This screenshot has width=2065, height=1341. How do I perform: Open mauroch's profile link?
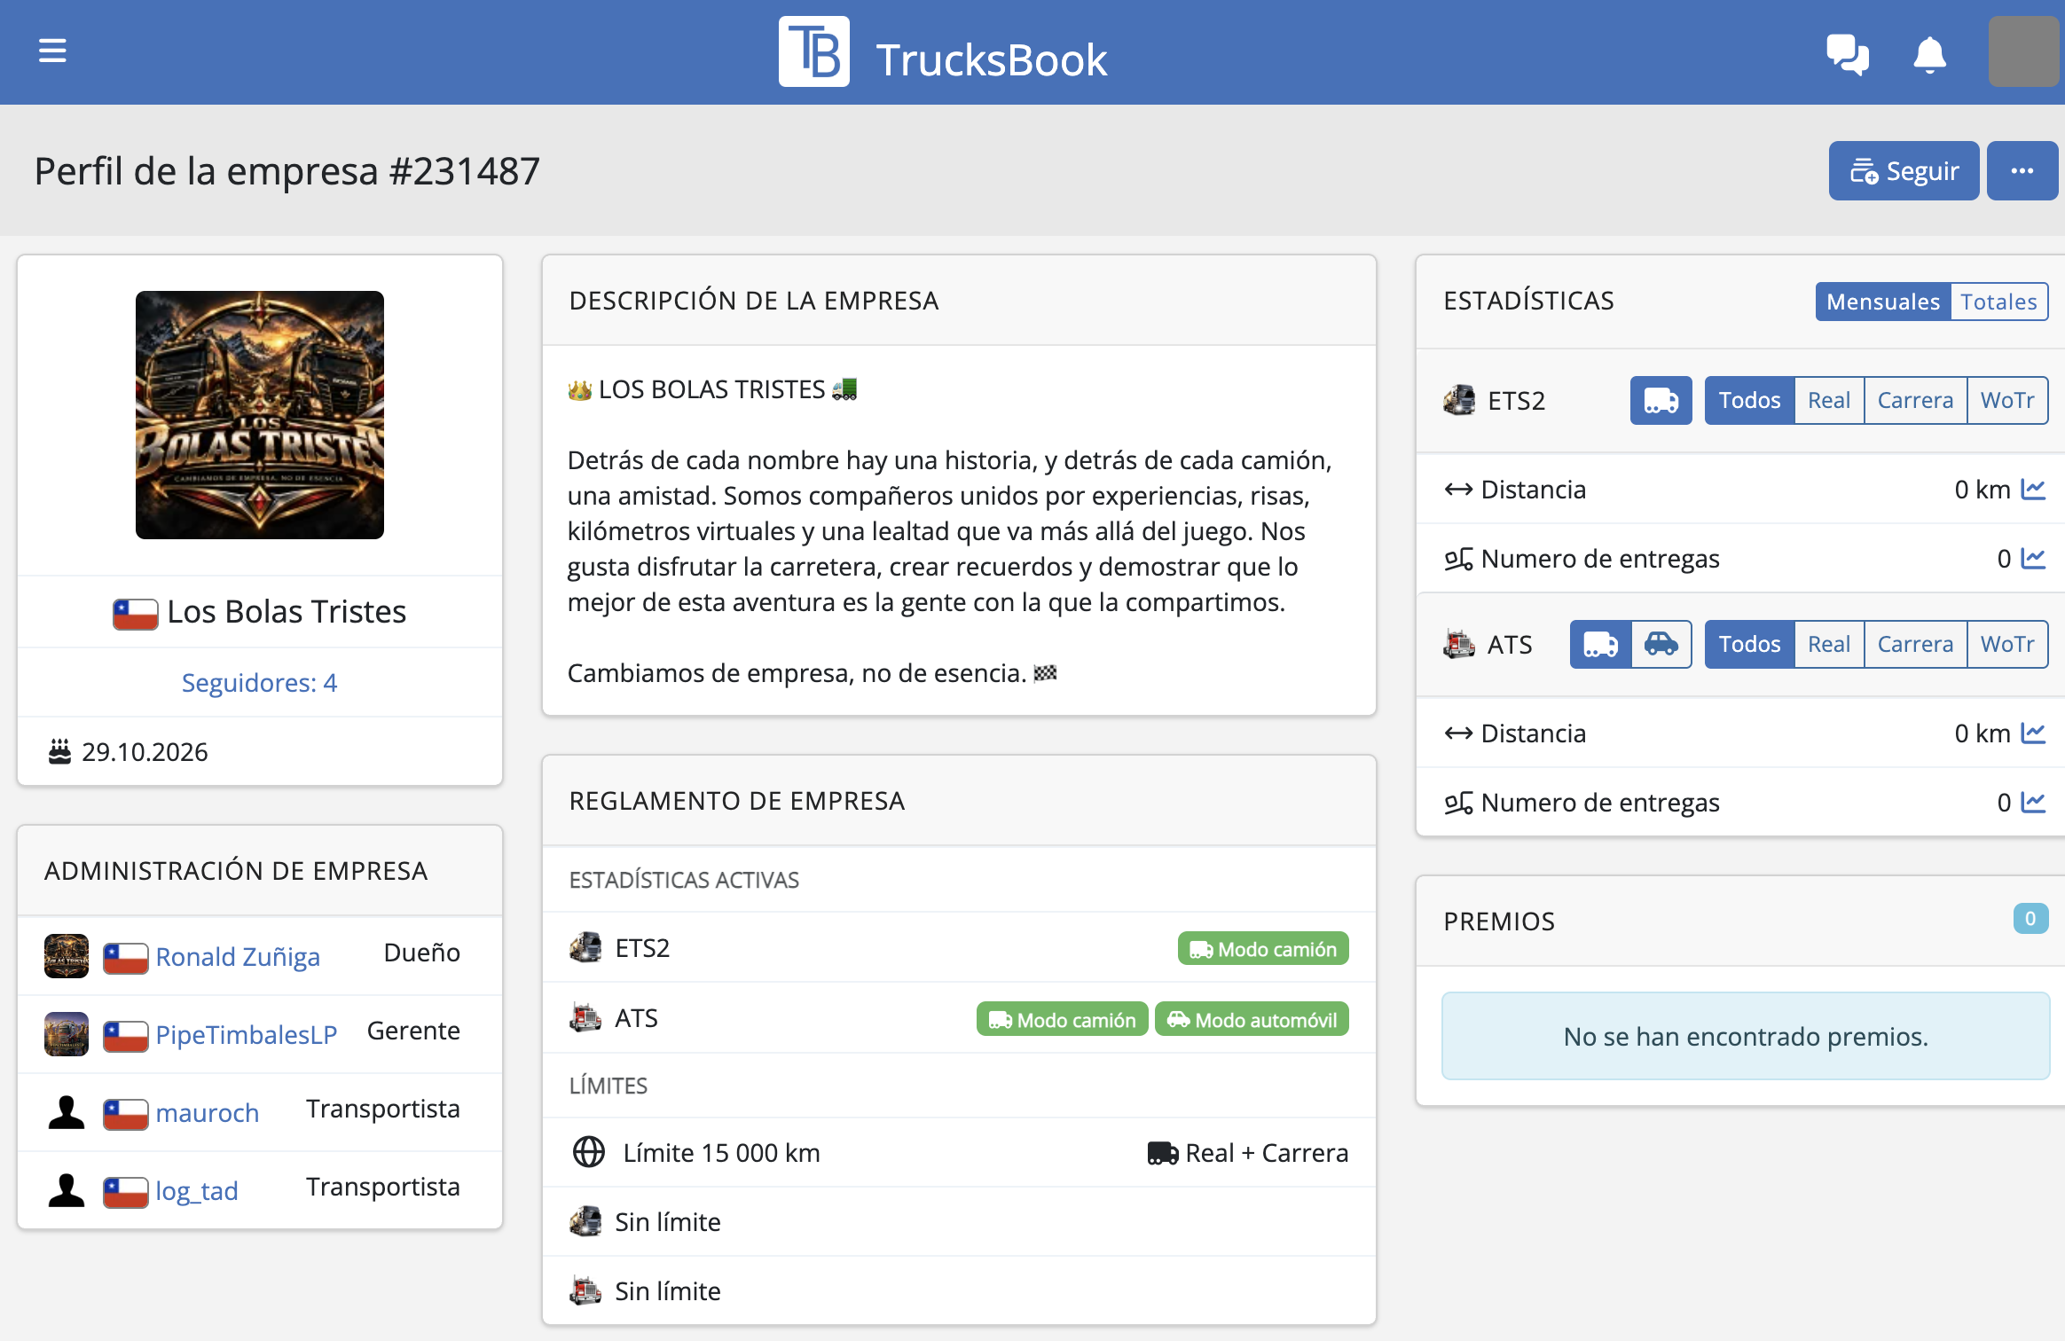tap(208, 1113)
